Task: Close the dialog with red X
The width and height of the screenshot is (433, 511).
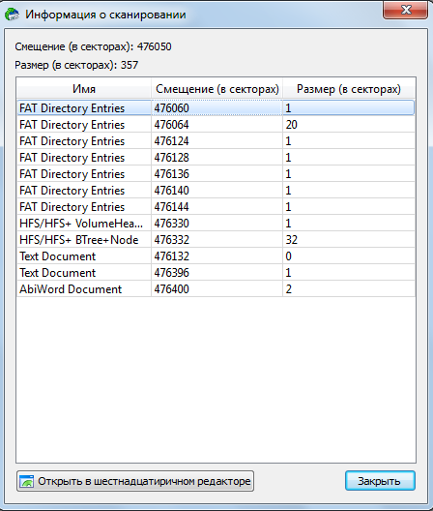Action: (x=405, y=10)
